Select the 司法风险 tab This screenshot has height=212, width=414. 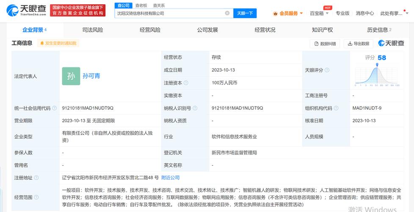click(93, 30)
